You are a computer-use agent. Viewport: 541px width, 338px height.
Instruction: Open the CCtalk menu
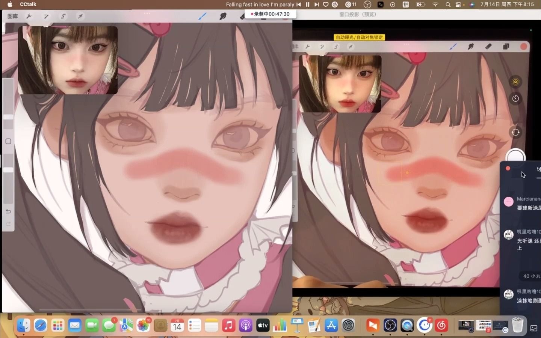(x=28, y=4)
